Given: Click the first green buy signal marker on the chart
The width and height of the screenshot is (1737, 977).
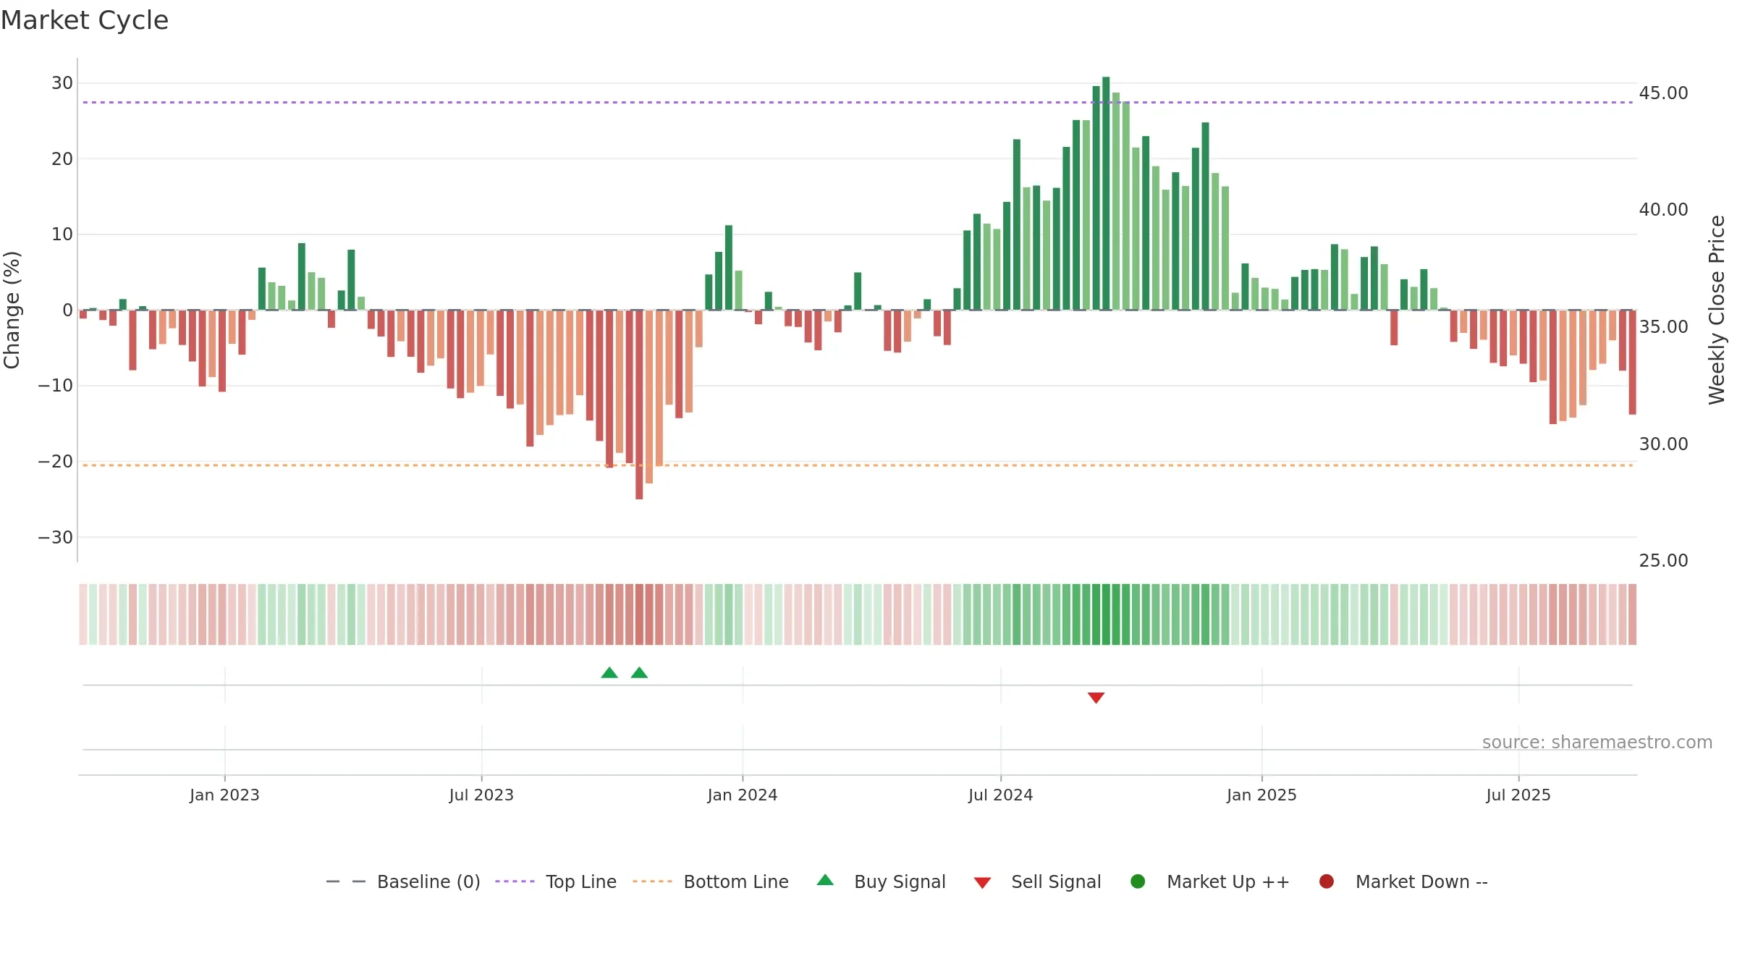Looking at the screenshot, I should pos(609,673).
